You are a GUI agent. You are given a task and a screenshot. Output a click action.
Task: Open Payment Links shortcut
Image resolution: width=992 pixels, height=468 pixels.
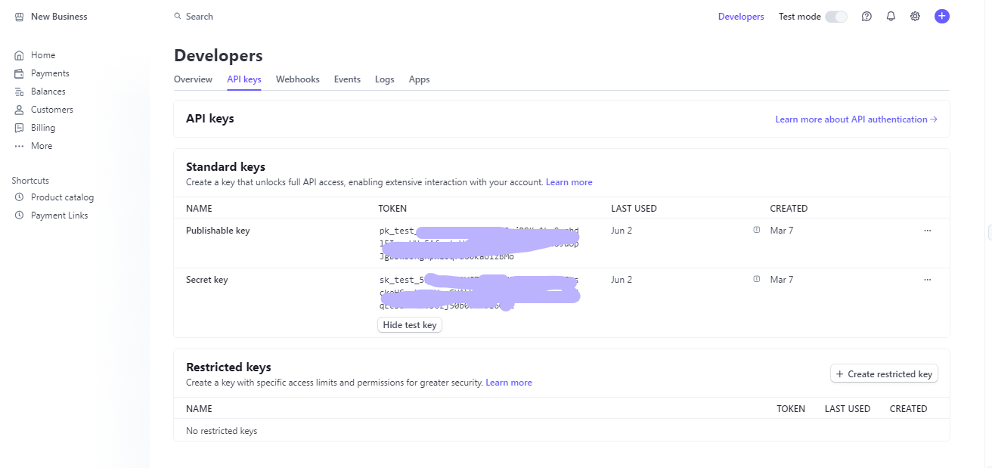pyautogui.click(x=60, y=215)
